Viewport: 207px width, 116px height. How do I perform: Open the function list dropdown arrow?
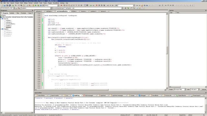point(122,8)
